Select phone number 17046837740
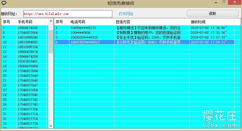The width and height of the screenshot is (242, 131). point(28,104)
